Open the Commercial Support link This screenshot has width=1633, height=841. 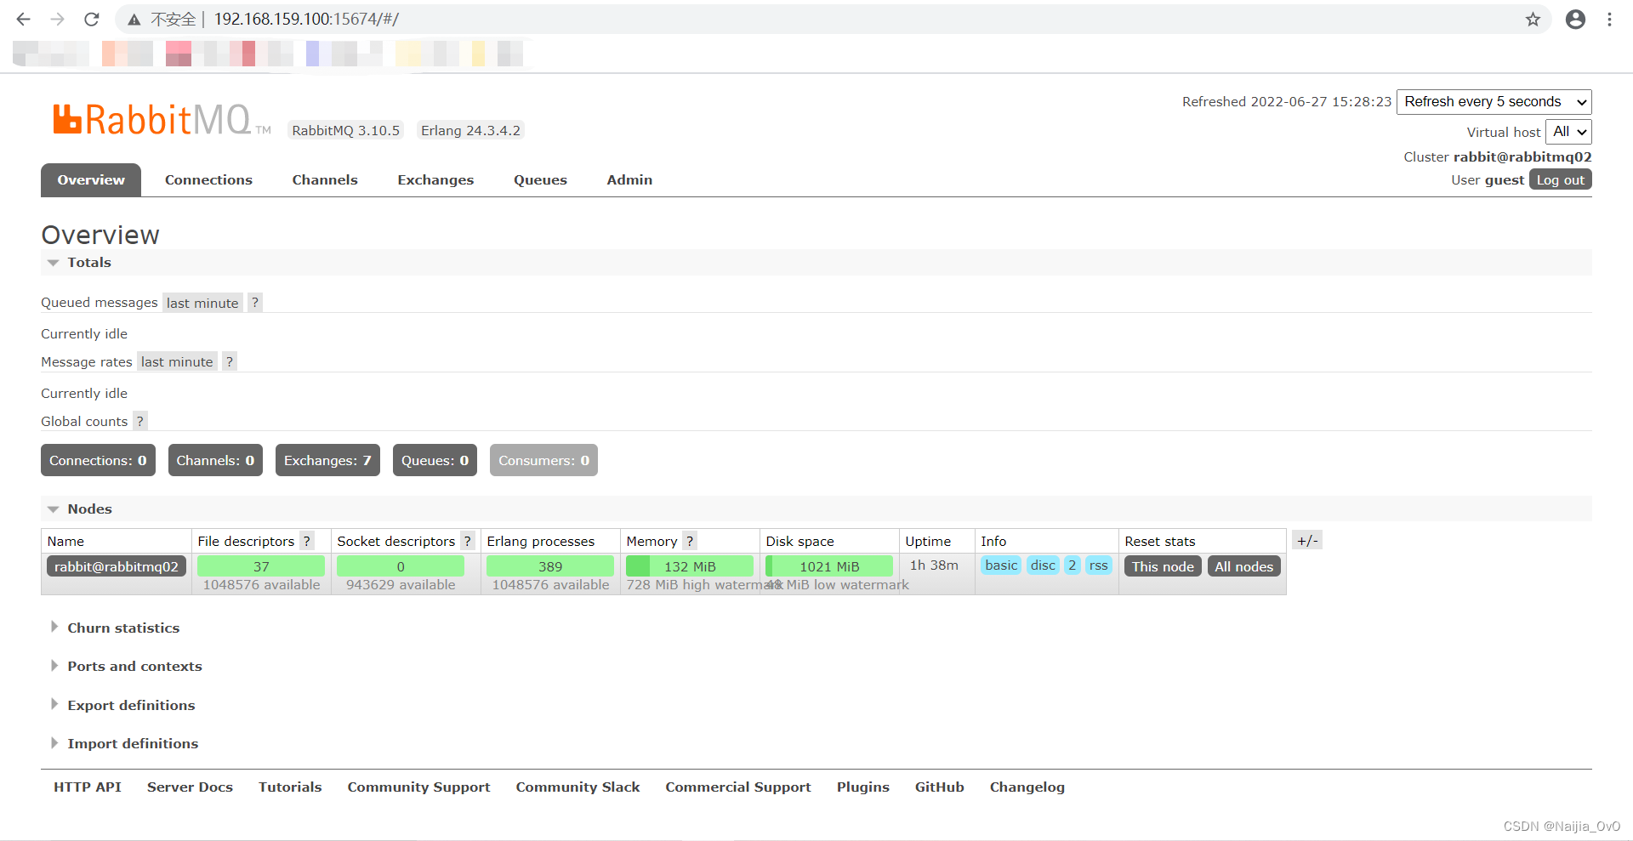point(738,787)
